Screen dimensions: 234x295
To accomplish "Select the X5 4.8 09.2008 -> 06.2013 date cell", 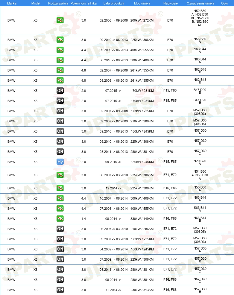I will pos(114,80).
